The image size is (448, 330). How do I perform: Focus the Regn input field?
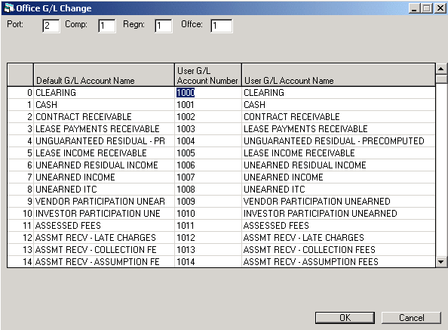[164, 26]
